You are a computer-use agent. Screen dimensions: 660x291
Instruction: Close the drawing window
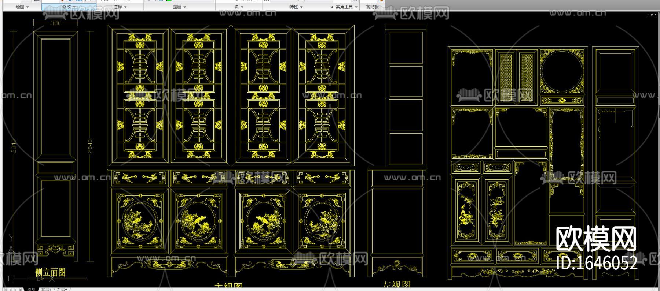click(x=655, y=15)
